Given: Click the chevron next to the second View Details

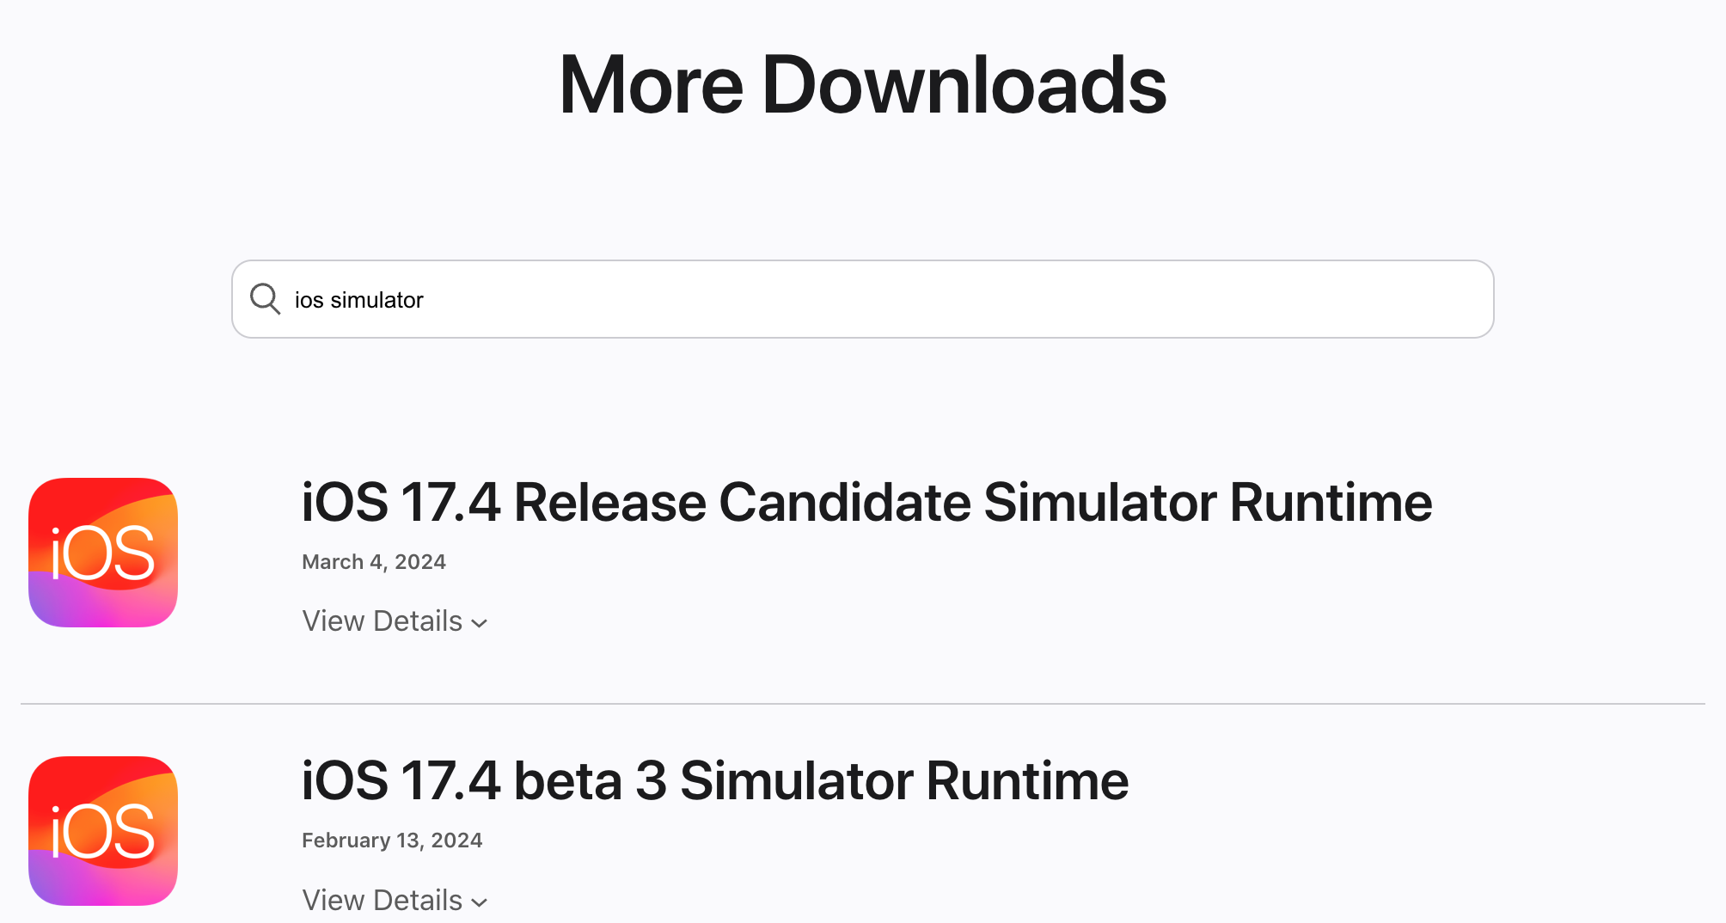Looking at the screenshot, I should pyautogui.click(x=479, y=902).
